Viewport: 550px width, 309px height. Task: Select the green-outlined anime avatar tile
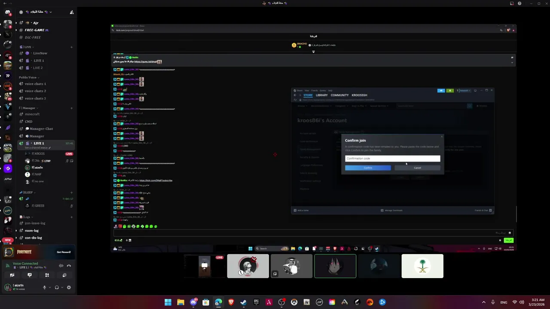[x=335, y=266]
